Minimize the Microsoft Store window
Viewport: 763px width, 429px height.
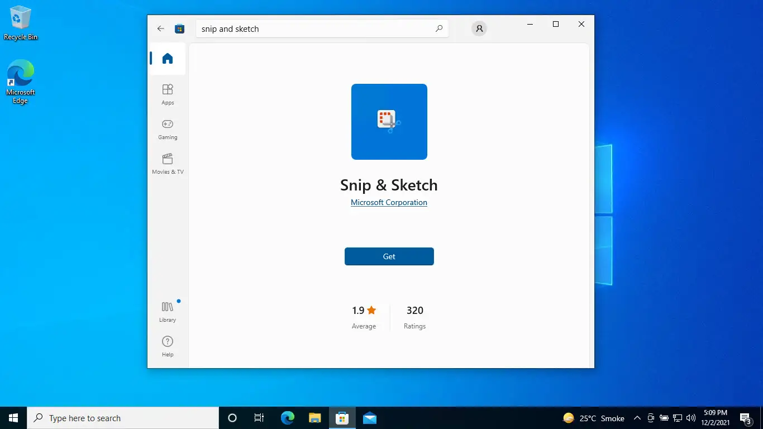[x=530, y=24]
